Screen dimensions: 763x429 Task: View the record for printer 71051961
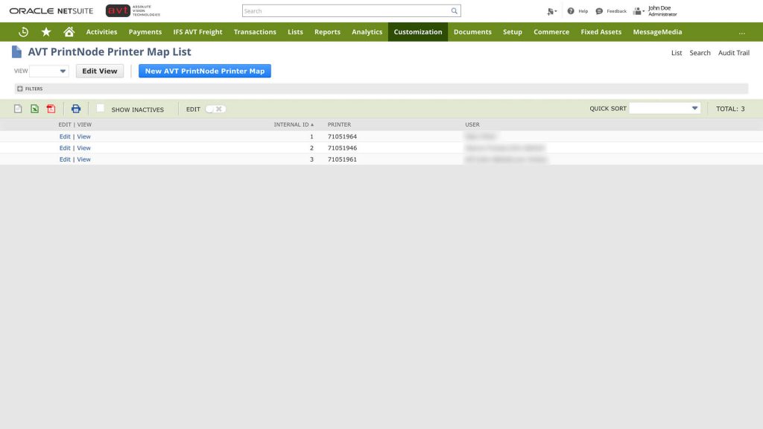pyautogui.click(x=83, y=159)
